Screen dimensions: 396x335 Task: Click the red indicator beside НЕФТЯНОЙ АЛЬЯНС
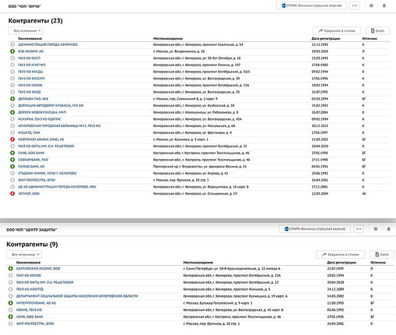pos(12,139)
